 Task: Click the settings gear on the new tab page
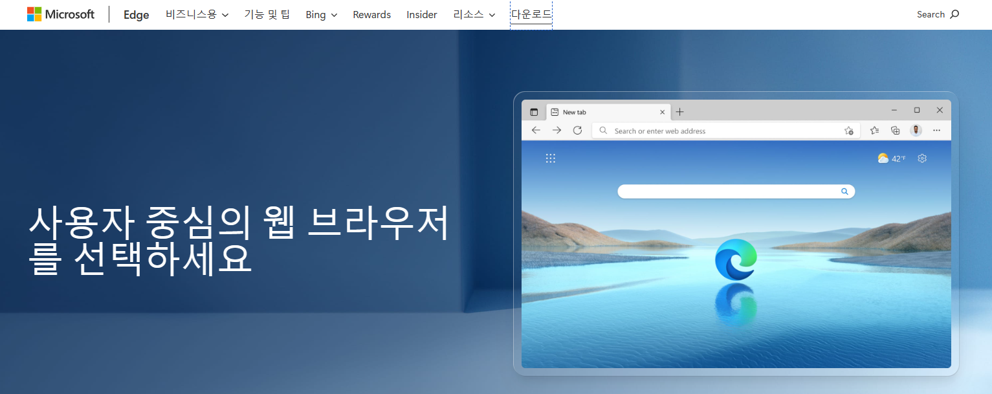pos(921,158)
